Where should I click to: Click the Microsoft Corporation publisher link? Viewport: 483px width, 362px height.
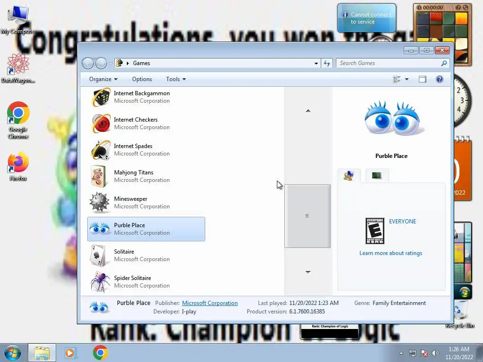[x=210, y=303]
